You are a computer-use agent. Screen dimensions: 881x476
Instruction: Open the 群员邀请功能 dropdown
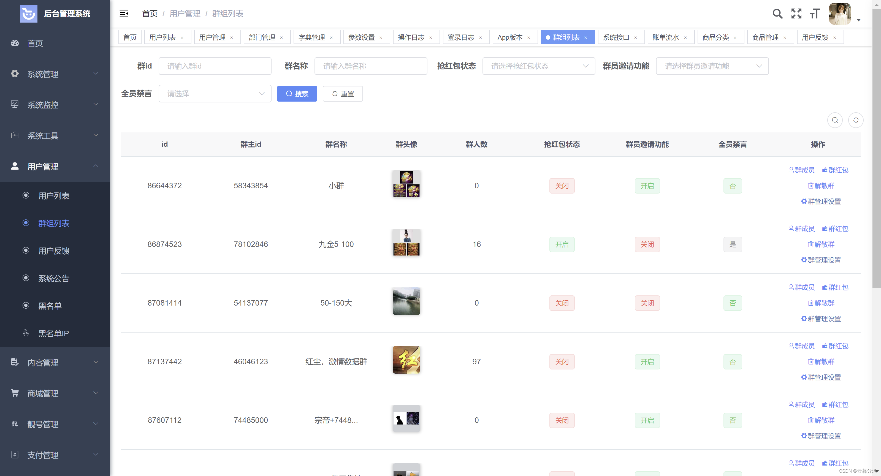712,66
